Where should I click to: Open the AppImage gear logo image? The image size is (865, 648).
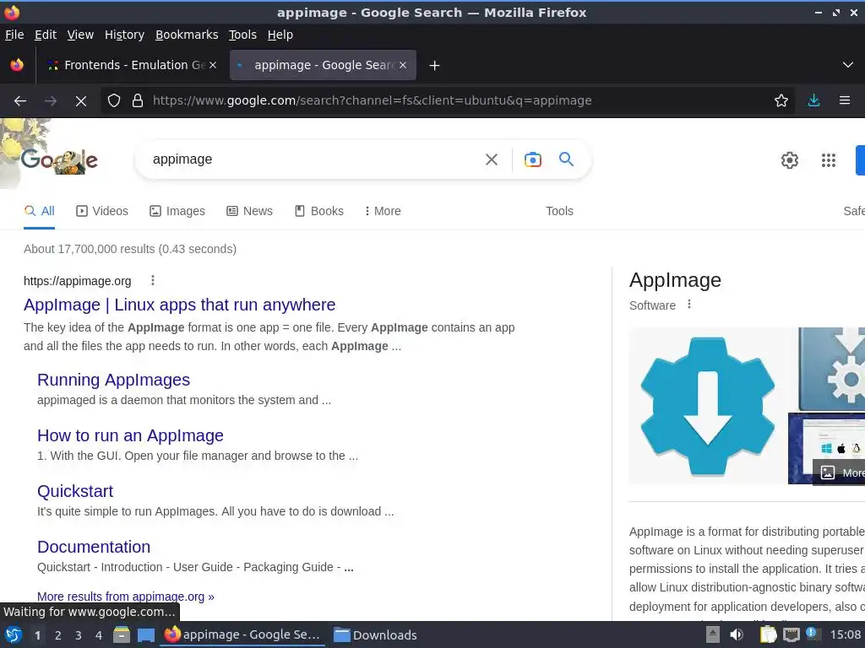(708, 406)
